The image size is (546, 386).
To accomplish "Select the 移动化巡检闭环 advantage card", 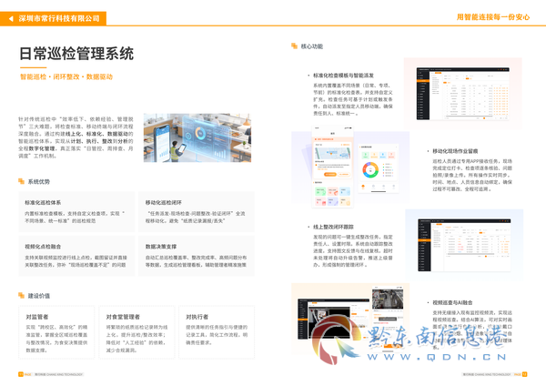I will coord(197,211).
